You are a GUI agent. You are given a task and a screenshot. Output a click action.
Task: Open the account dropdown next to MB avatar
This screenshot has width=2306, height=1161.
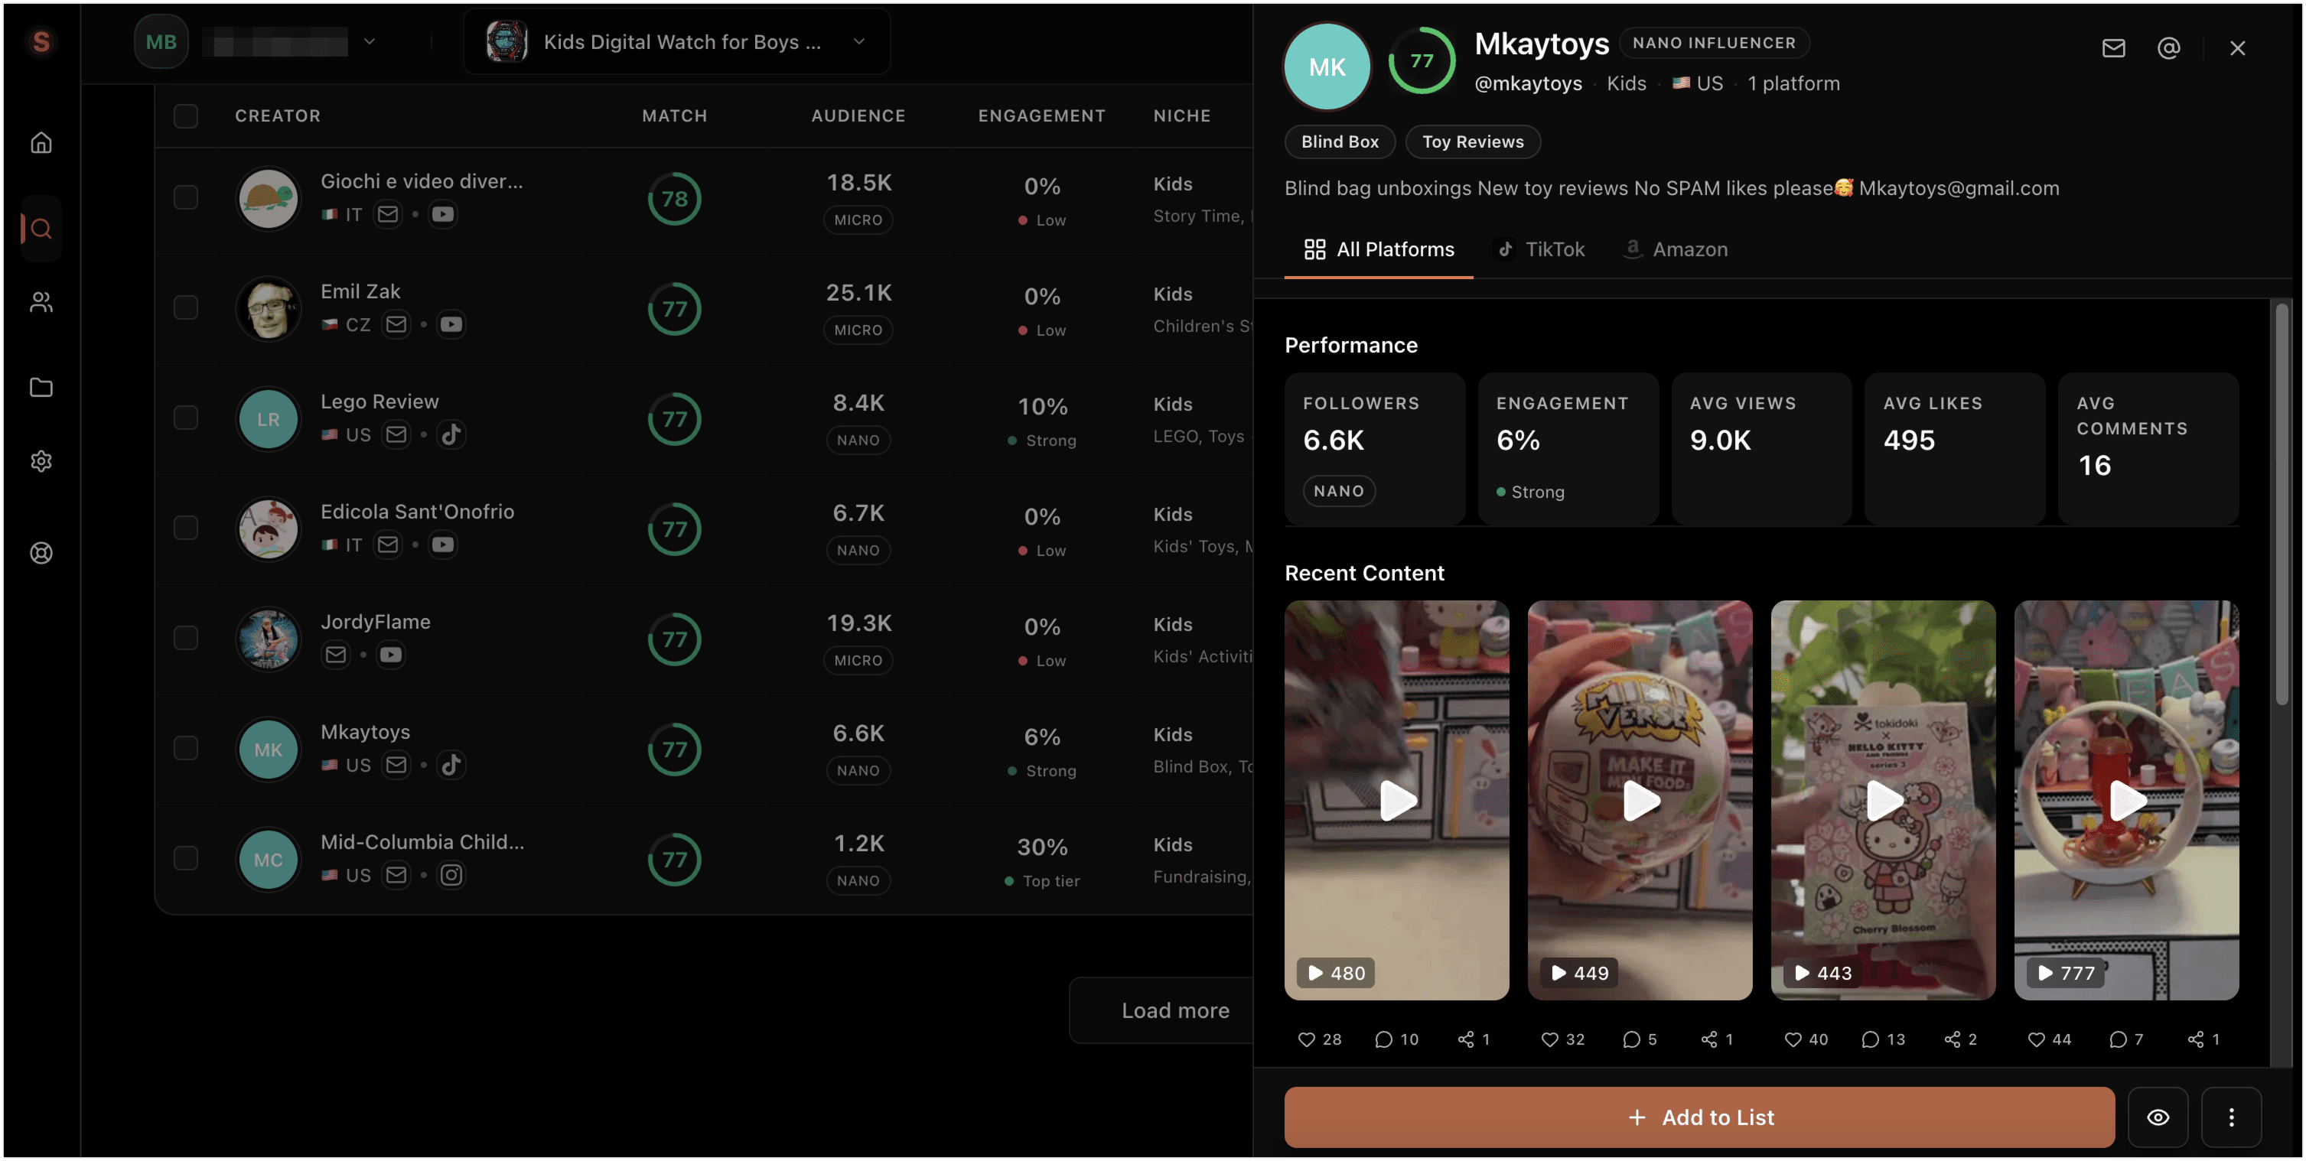[369, 41]
